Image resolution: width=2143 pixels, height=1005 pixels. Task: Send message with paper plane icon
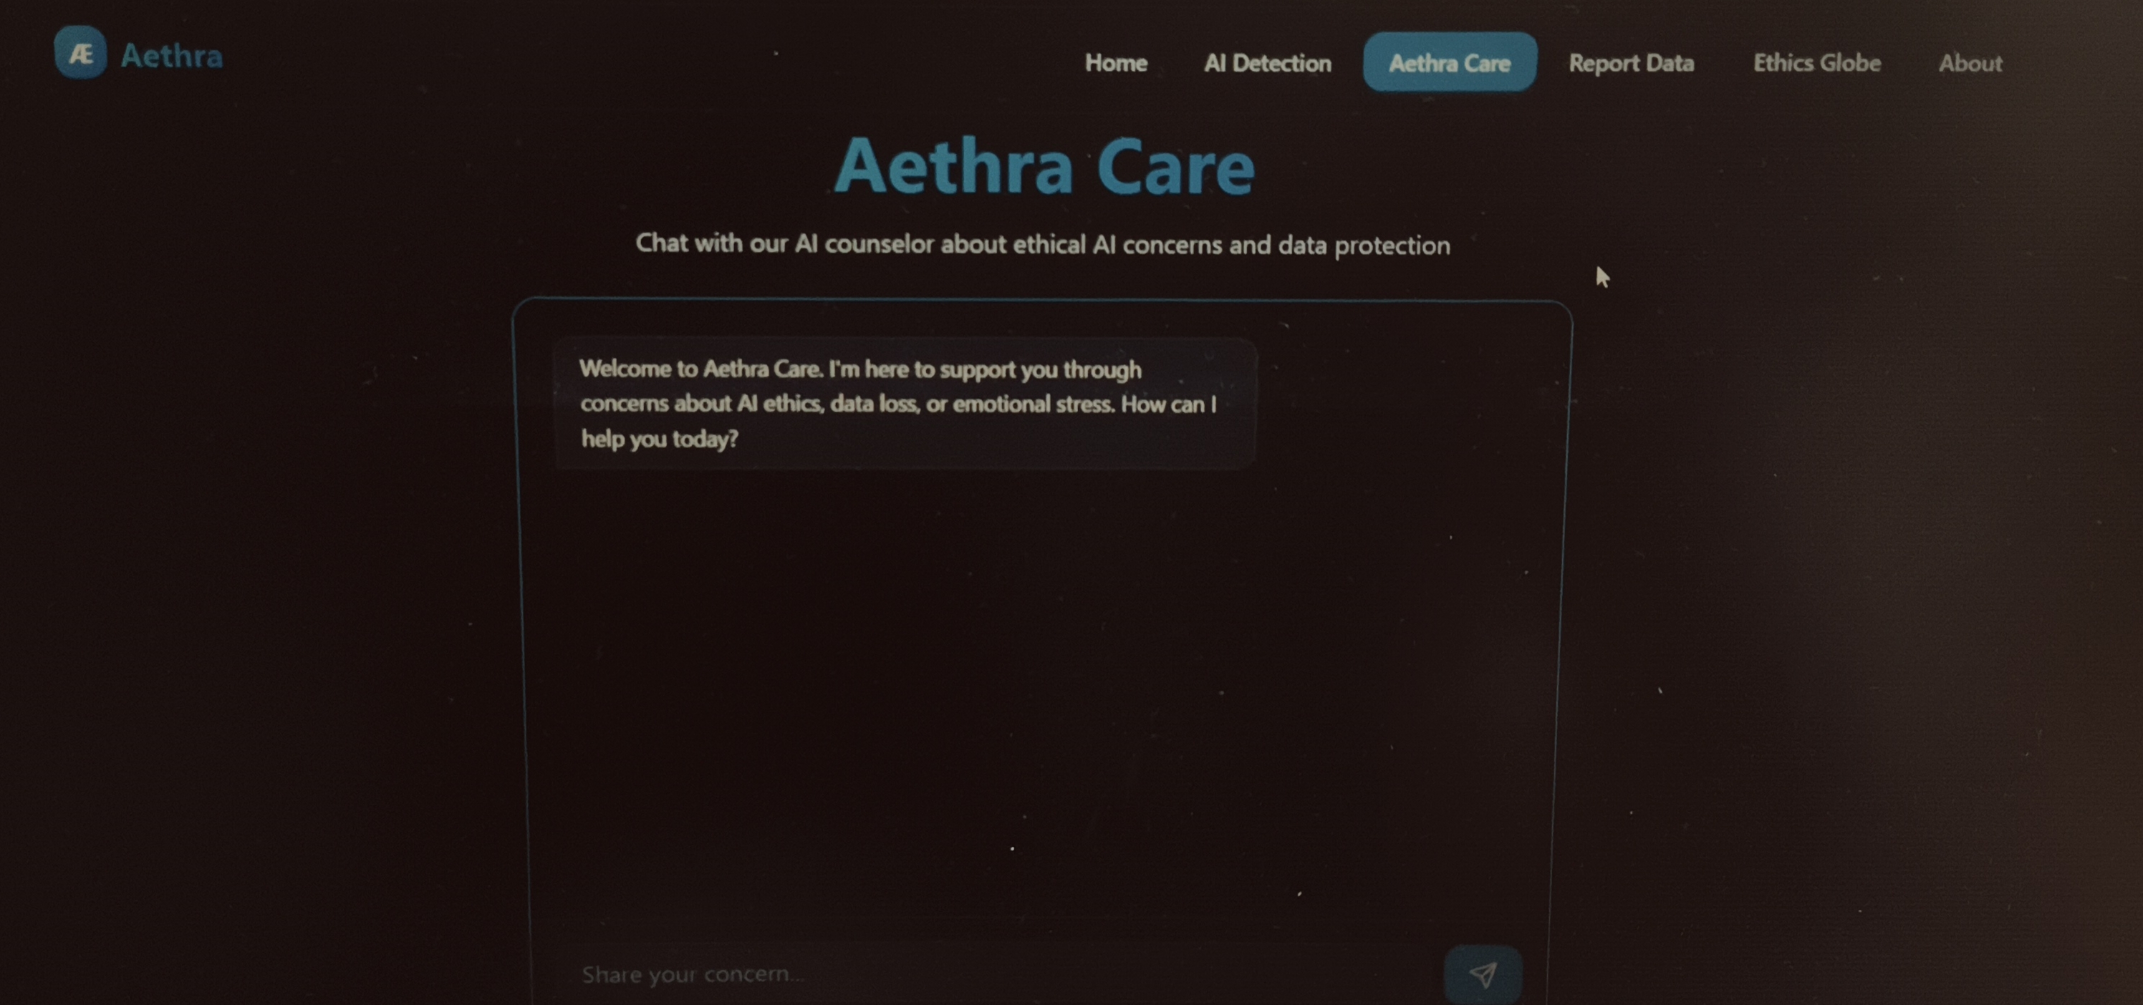point(1483,974)
